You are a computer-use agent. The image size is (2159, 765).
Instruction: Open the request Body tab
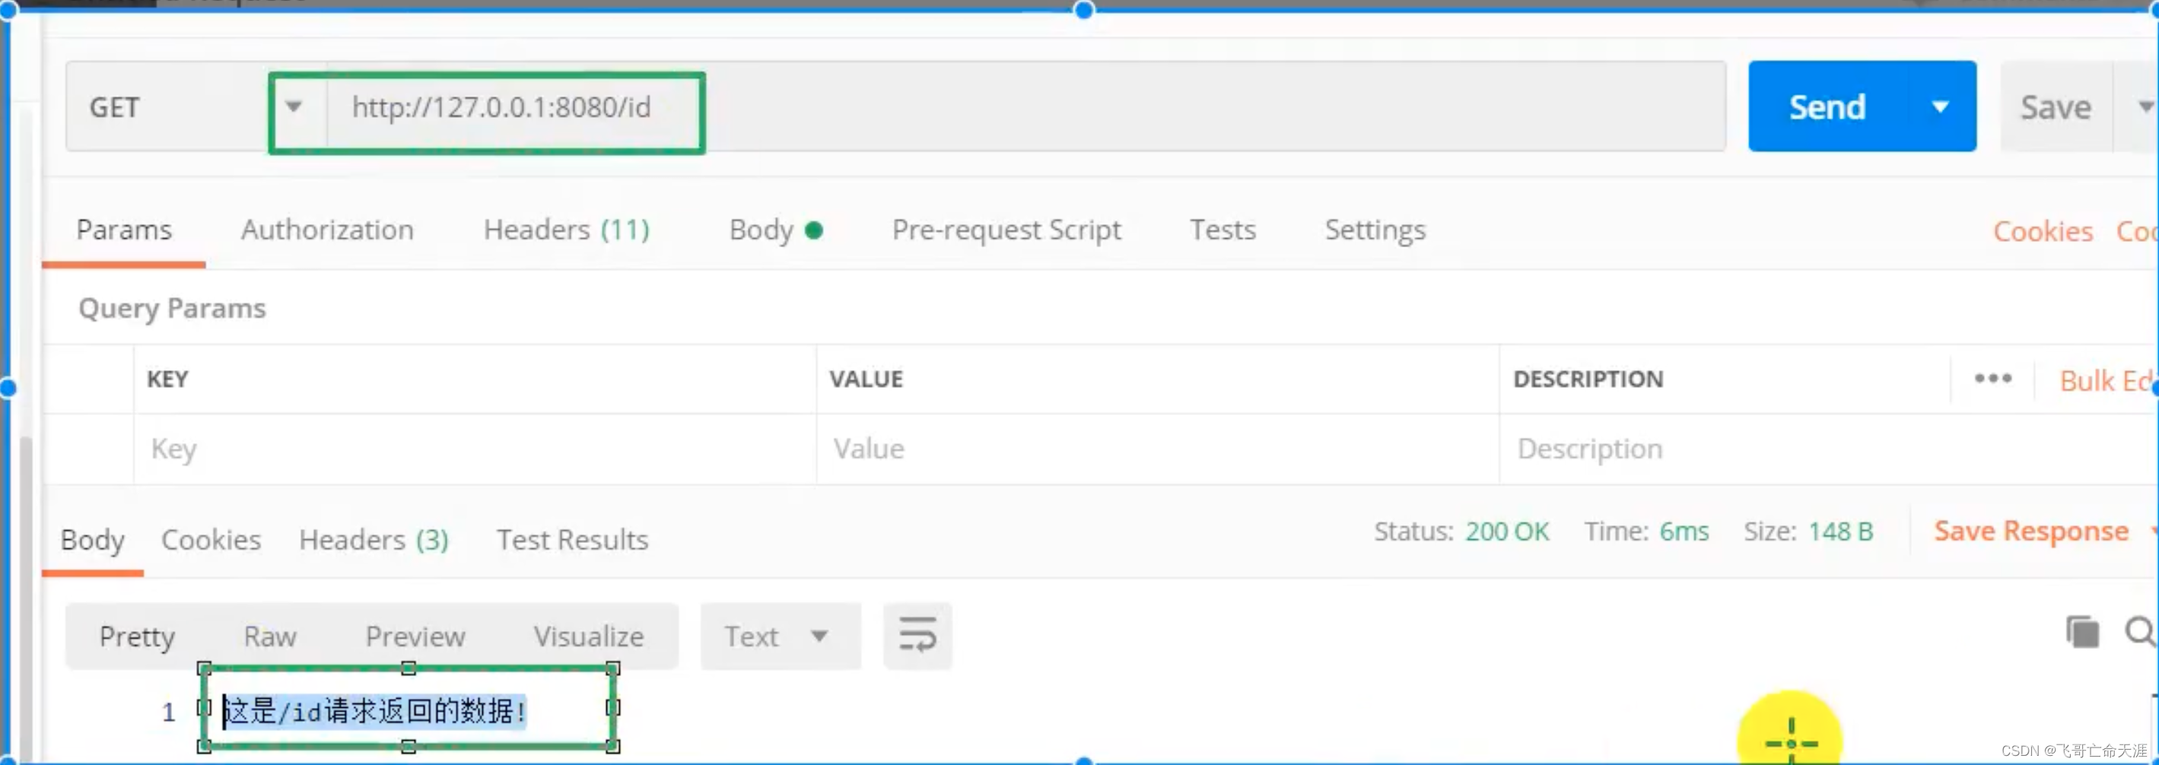775,230
